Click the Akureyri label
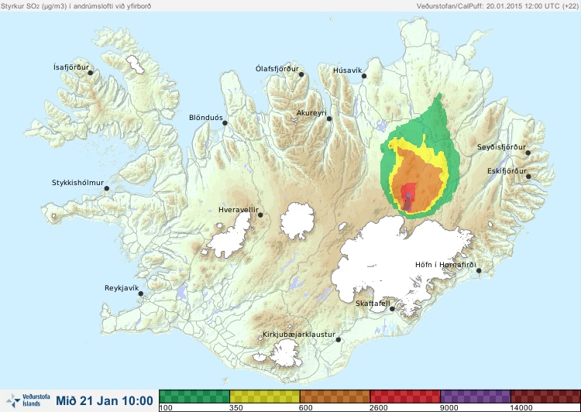The height and width of the screenshot is (412, 581). 311,113
